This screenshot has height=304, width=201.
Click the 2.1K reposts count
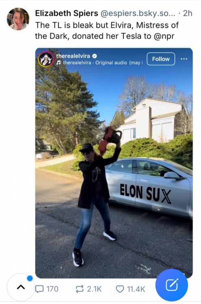pyautogui.click(x=94, y=289)
